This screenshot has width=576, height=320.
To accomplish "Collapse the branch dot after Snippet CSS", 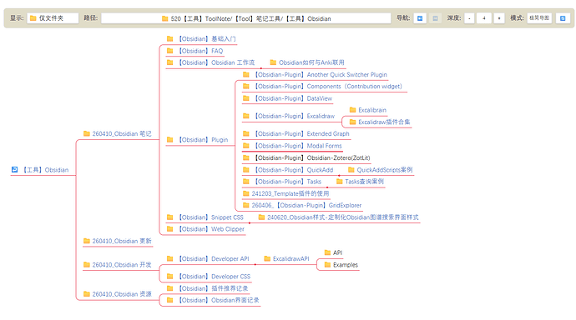I will 250,222.
